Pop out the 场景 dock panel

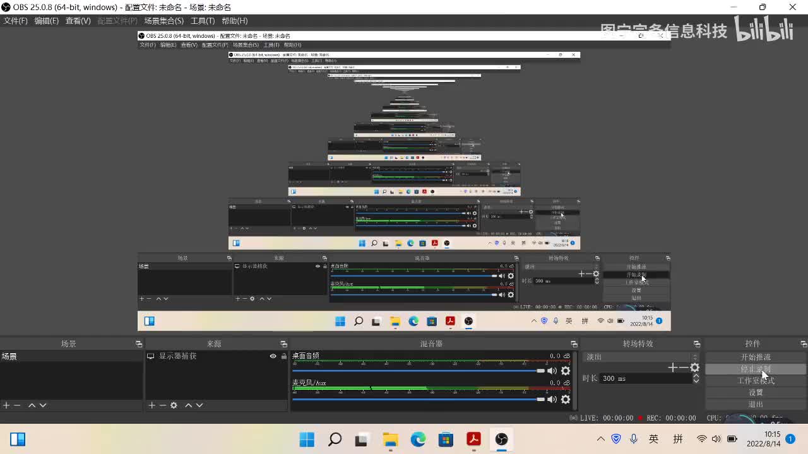click(x=139, y=344)
